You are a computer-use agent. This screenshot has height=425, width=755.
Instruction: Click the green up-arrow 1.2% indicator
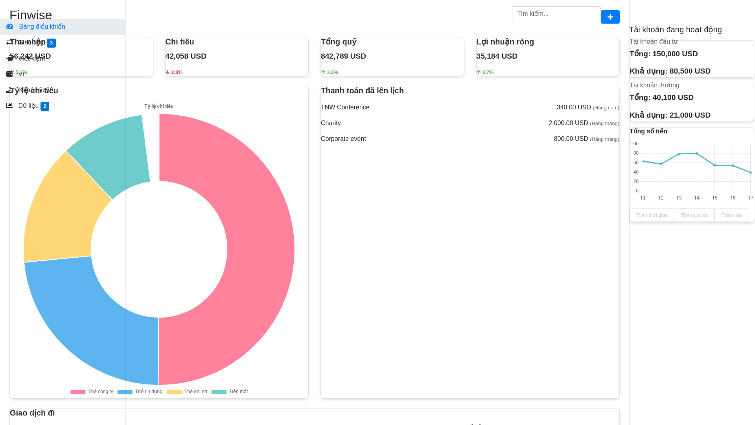click(x=330, y=72)
